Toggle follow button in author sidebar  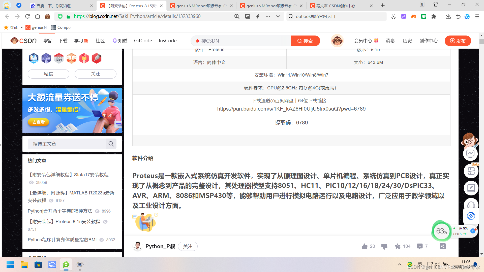[x=95, y=74]
